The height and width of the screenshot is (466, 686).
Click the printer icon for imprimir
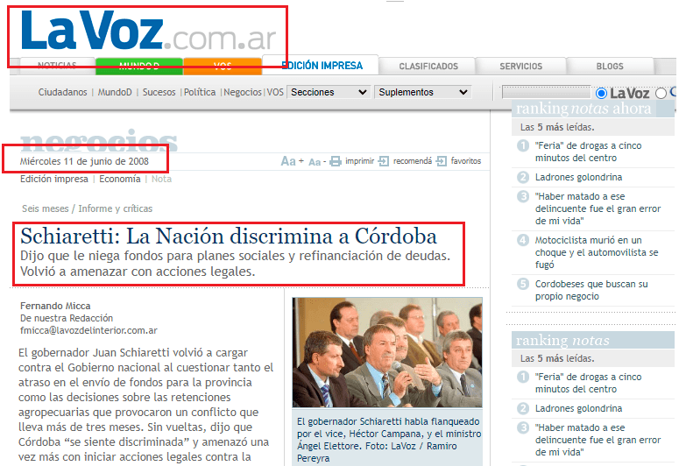click(336, 161)
